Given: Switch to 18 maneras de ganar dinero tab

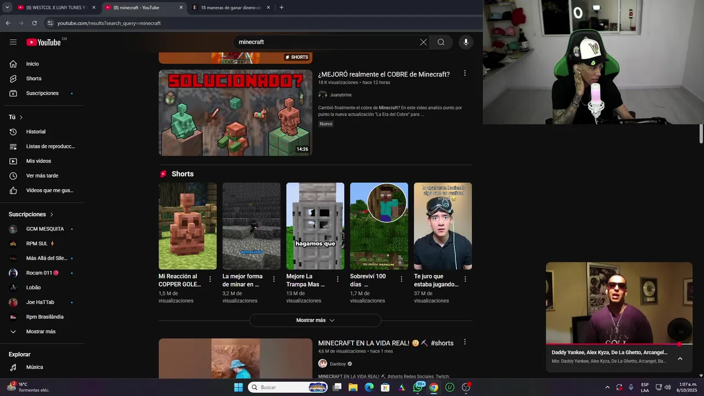Looking at the screenshot, I should pos(230,8).
